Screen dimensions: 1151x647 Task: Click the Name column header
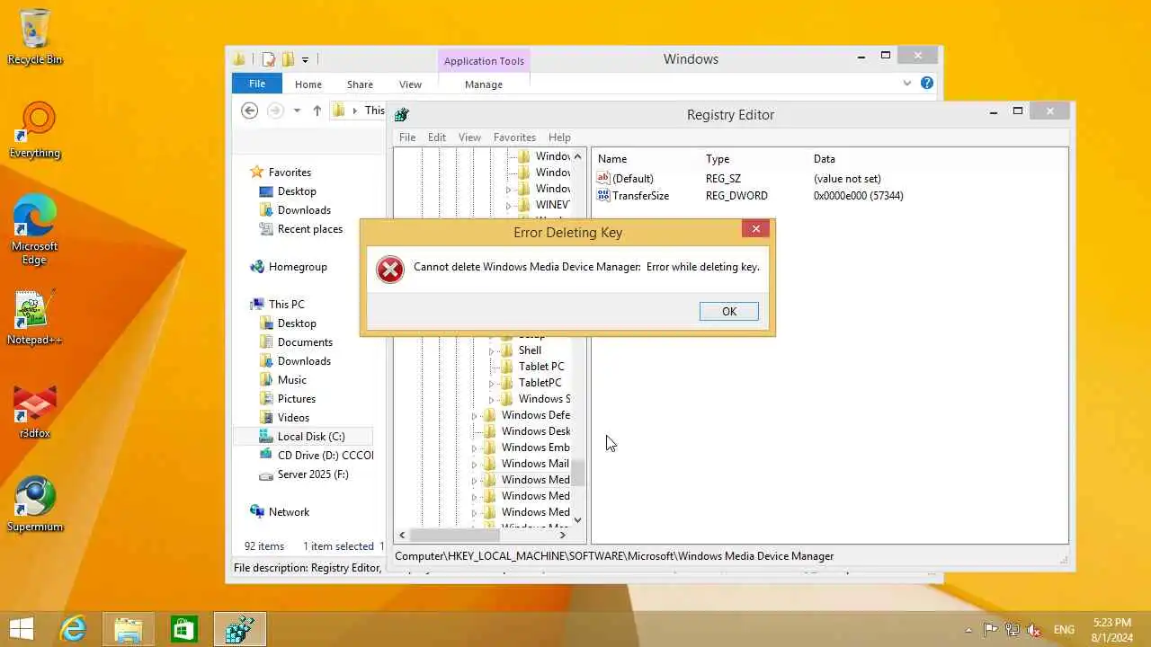pos(612,159)
